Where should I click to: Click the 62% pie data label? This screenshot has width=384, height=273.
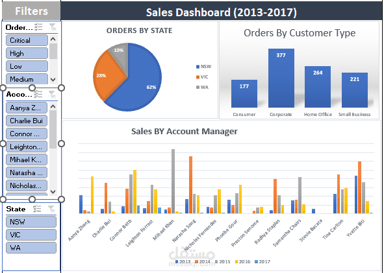pos(151,87)
